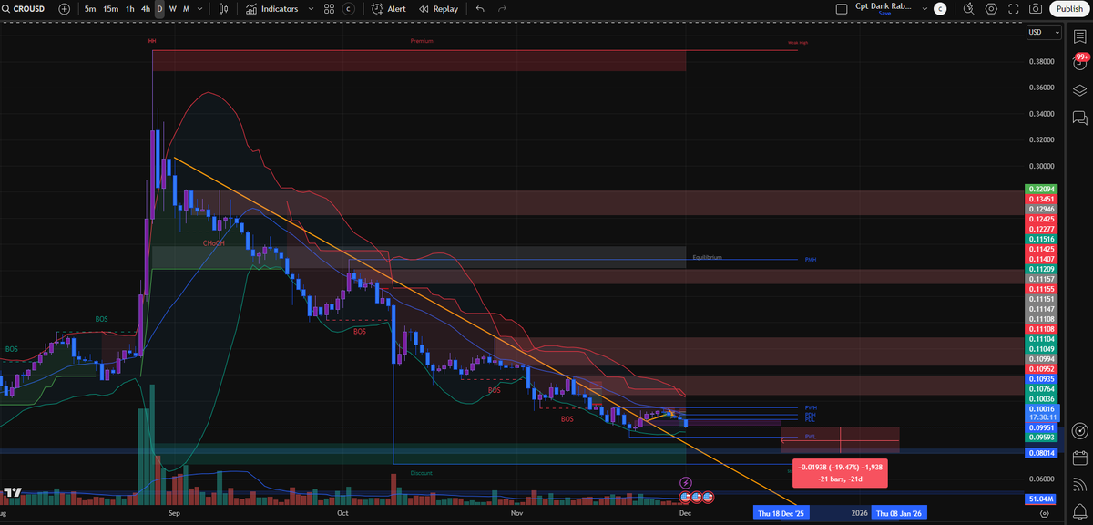The image size is (1093, 525).
Task: Click the Thu 08 Jan '26 date label
Action: click(x=901, y=513)
